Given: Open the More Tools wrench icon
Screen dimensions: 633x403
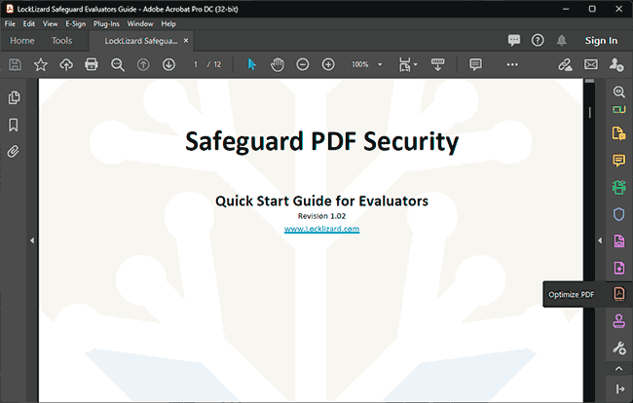Looking at the screenshot, I should tap(619, 348).
